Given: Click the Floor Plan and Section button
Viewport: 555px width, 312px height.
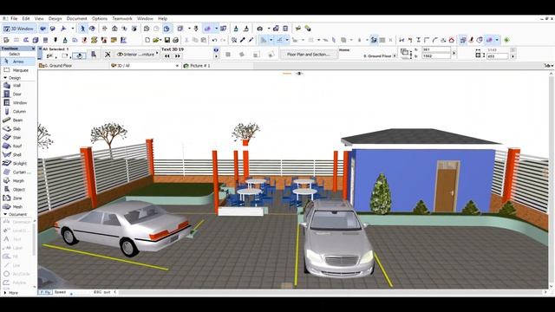Looking at the screenshot, I should click(x=308, y=55).
